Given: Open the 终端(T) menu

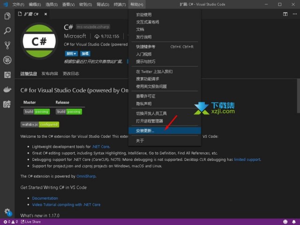Looking at the screenshot, I should 120,4.
